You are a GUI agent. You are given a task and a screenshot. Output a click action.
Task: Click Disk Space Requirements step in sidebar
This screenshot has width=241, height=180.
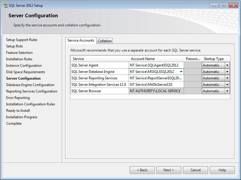26,72
